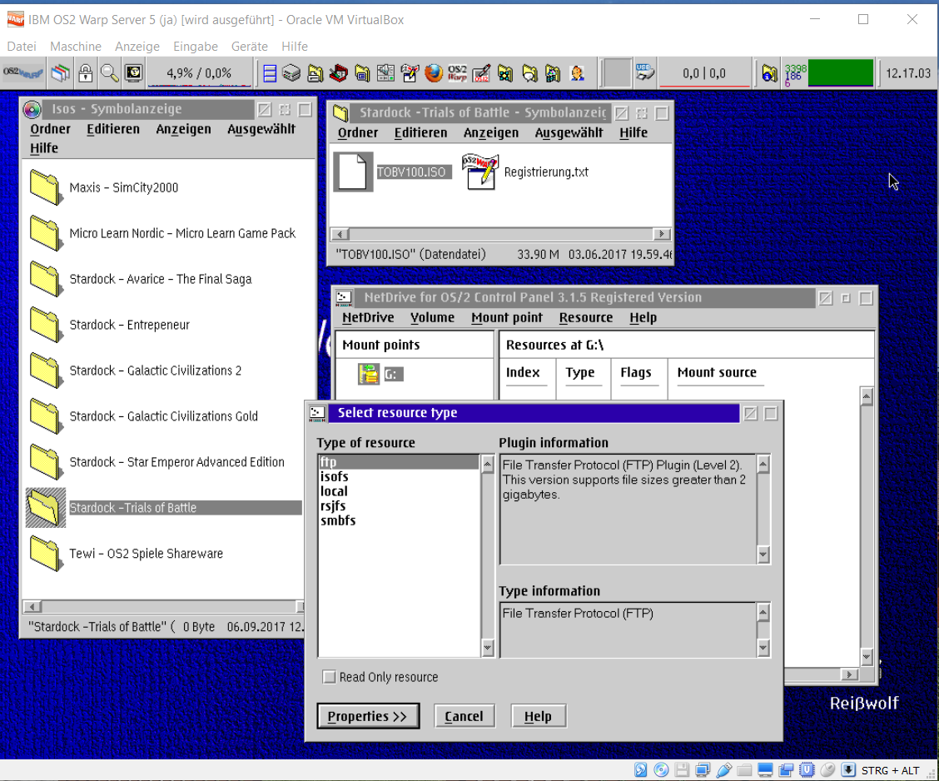Enable the Read Only resource checkbox

(329, 677)
